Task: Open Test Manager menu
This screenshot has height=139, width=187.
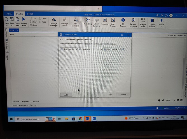Action: tap(76, 22)
